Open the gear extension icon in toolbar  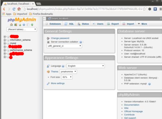(x=150, y=9)
